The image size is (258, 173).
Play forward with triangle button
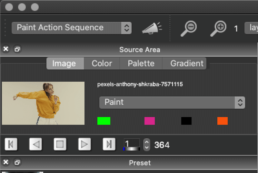[x=84, y=144]
